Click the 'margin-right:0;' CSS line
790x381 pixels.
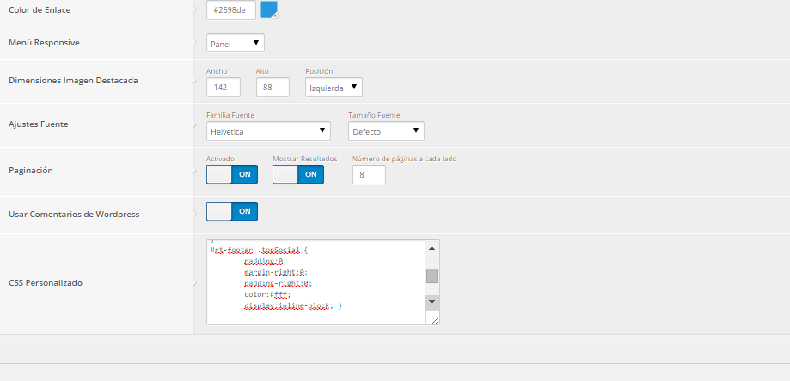pos(276,272)
